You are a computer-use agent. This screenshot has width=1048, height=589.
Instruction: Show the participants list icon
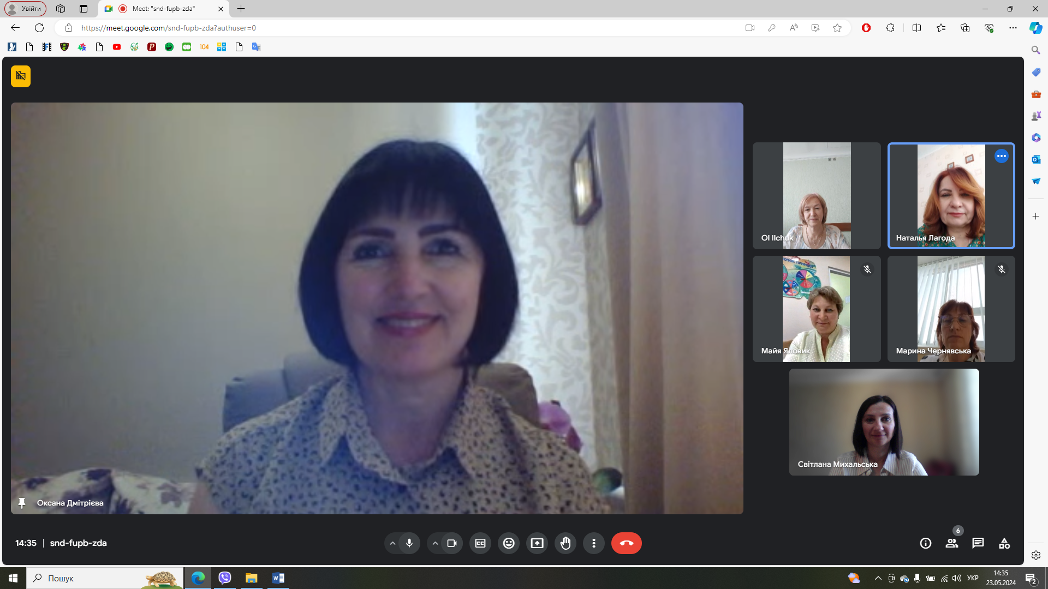(x=951, y=543)
